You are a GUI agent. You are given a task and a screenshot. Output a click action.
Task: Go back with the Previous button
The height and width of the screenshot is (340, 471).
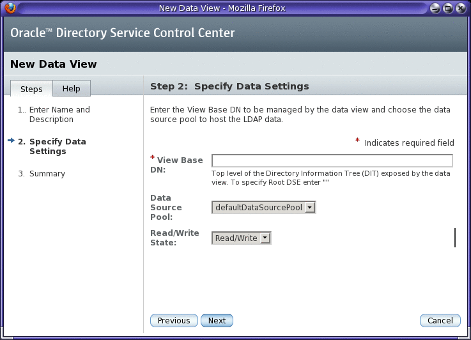click(174, 320)
